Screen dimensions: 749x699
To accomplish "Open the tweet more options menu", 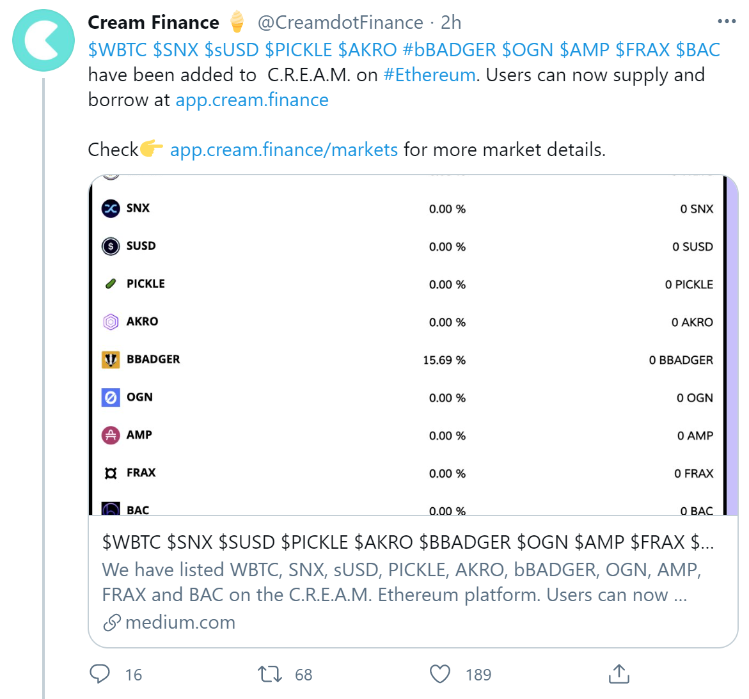I will tap(727, 22).
